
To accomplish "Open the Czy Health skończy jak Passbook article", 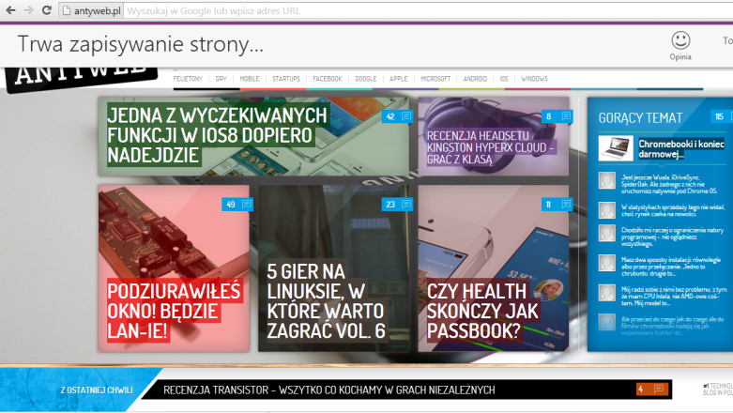I will pos(482,311).
